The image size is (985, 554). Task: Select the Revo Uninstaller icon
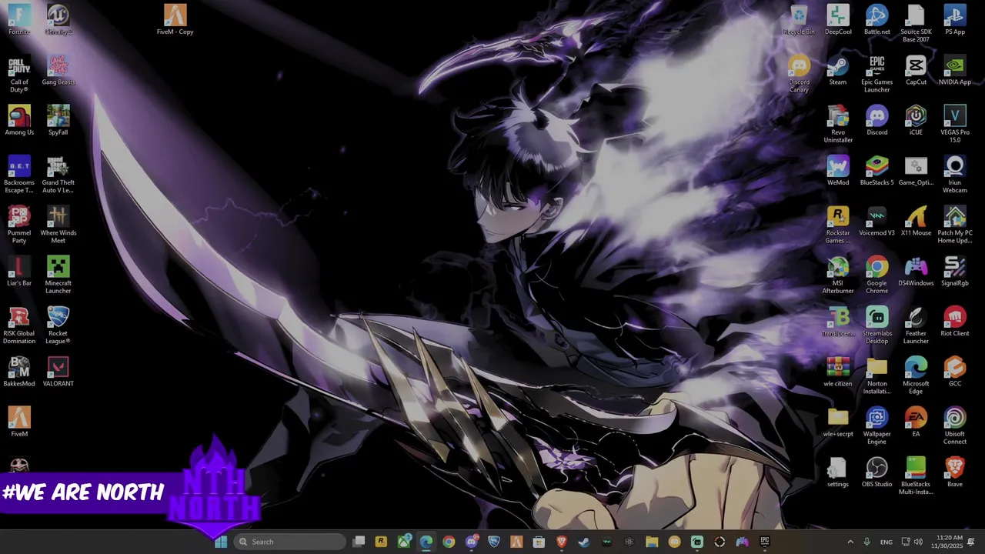click(x=838, y=124)
